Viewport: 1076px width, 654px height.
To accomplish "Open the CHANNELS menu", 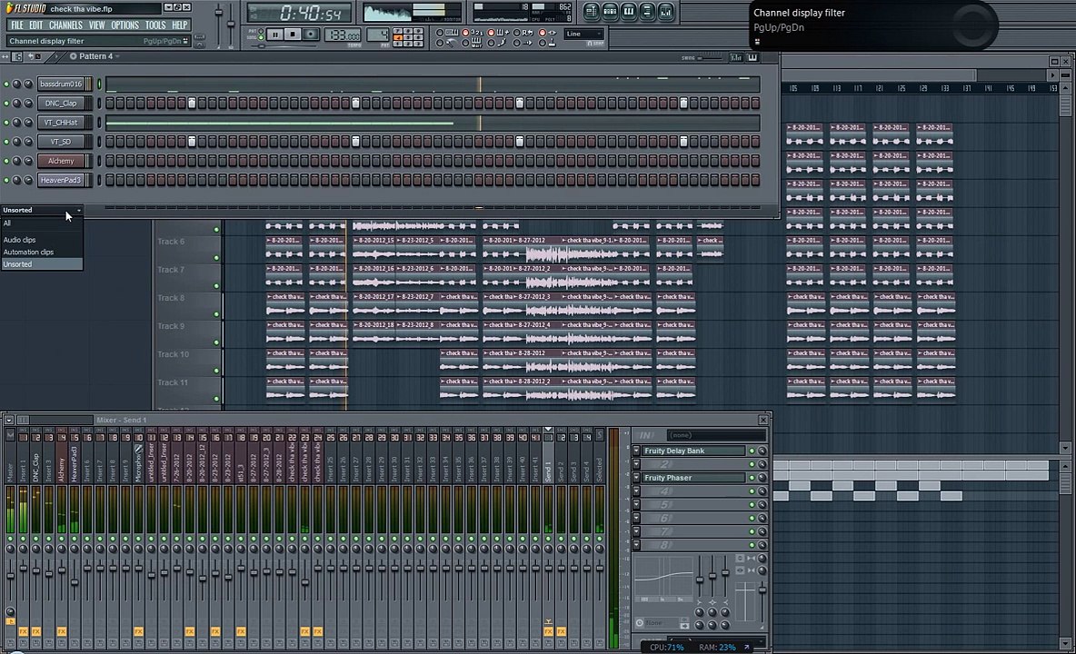I will [x=65, y=25].
